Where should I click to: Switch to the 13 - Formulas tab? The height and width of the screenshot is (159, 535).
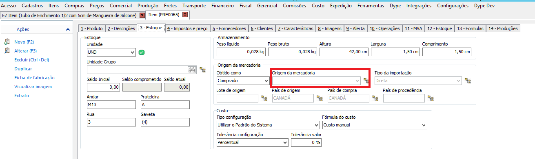coord(471,28)
